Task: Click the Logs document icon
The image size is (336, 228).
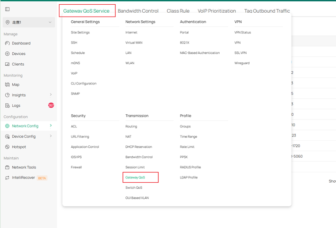Action: tap(7, 106)
